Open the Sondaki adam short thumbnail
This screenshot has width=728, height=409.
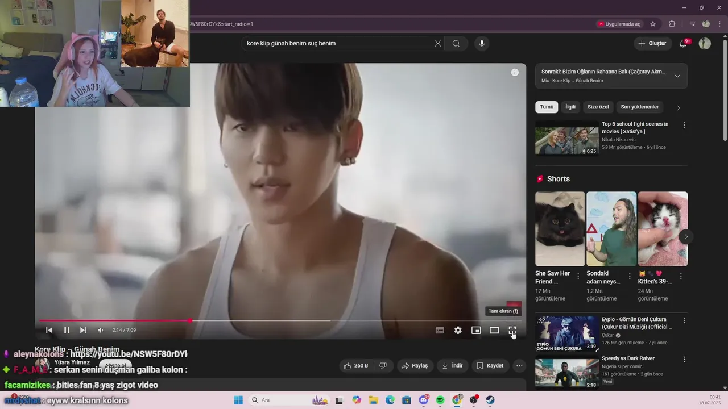tap(611, 229)
